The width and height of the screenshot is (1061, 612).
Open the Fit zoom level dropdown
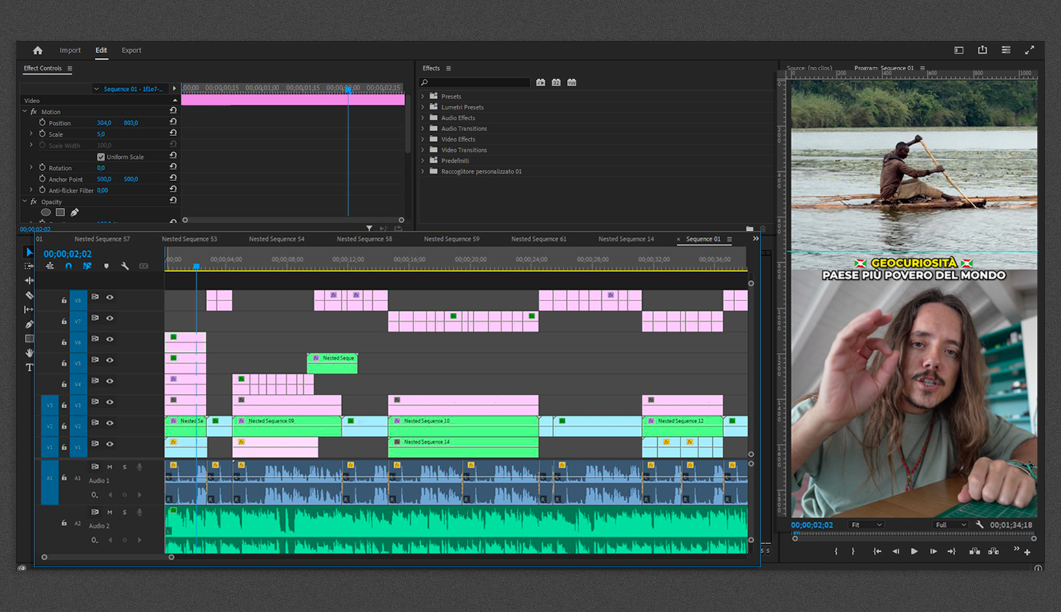pyautogui.click(x=866, y=525)
